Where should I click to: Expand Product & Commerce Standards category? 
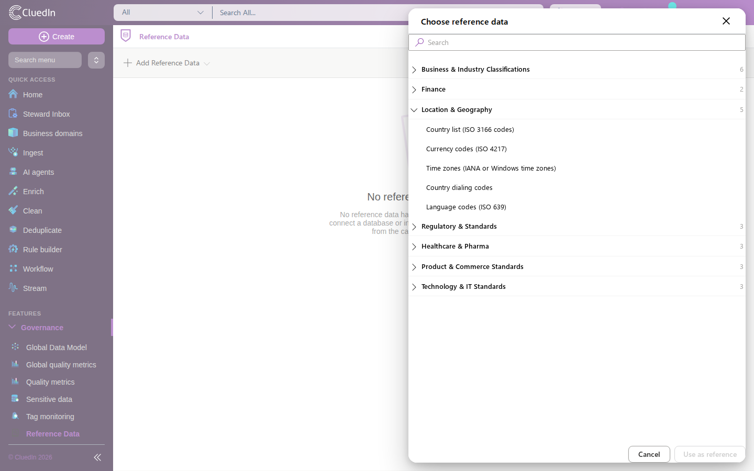pyautogui.click(x=576, y=267)
